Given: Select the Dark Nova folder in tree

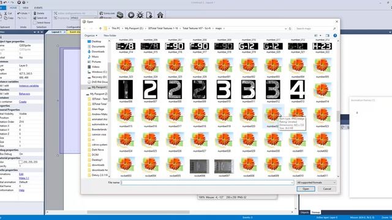Looking at the screenshot, I should pyautogui.click(x=97, y=150).
